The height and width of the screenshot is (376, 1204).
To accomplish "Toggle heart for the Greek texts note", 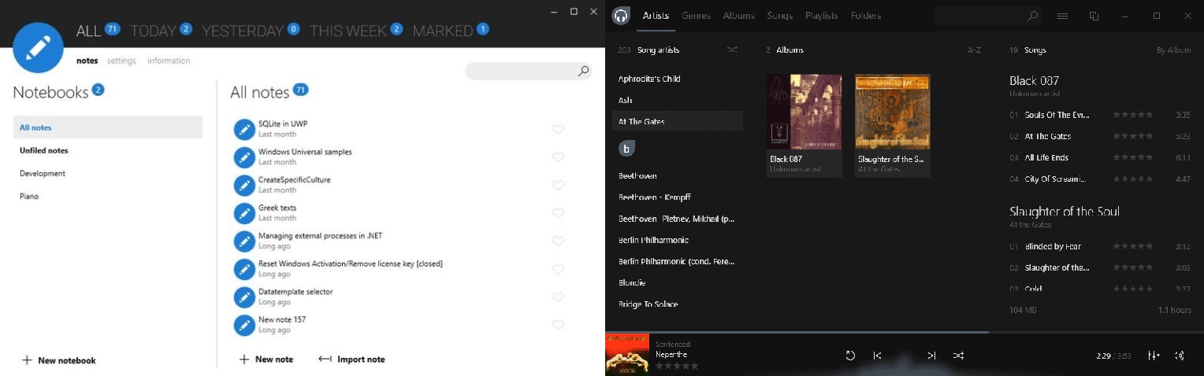I will pos(558,213).
